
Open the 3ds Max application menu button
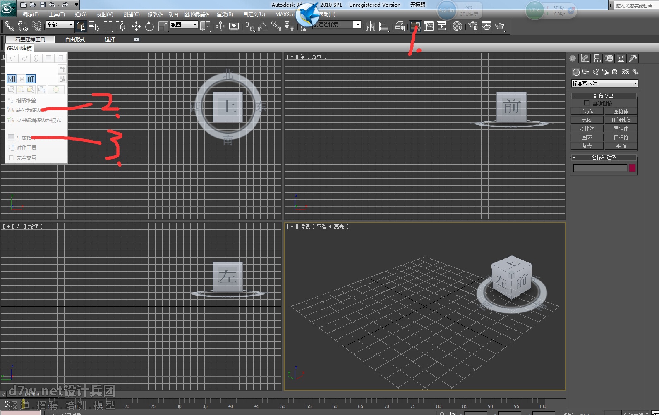click(x=8, y=8)
